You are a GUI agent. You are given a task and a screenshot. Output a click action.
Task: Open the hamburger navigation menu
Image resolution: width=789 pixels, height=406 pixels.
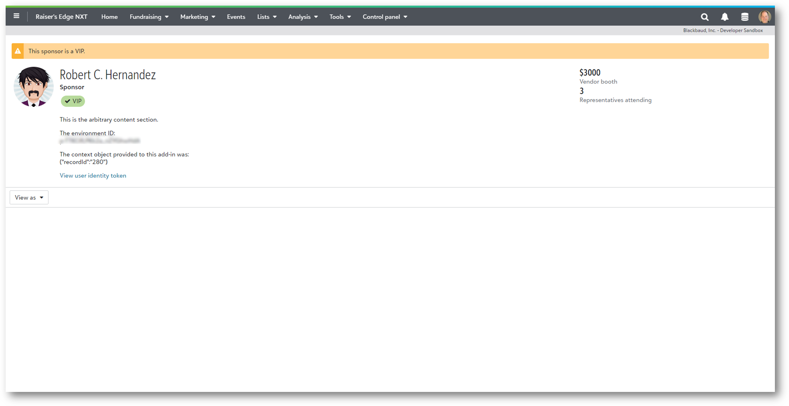point(17,16)
